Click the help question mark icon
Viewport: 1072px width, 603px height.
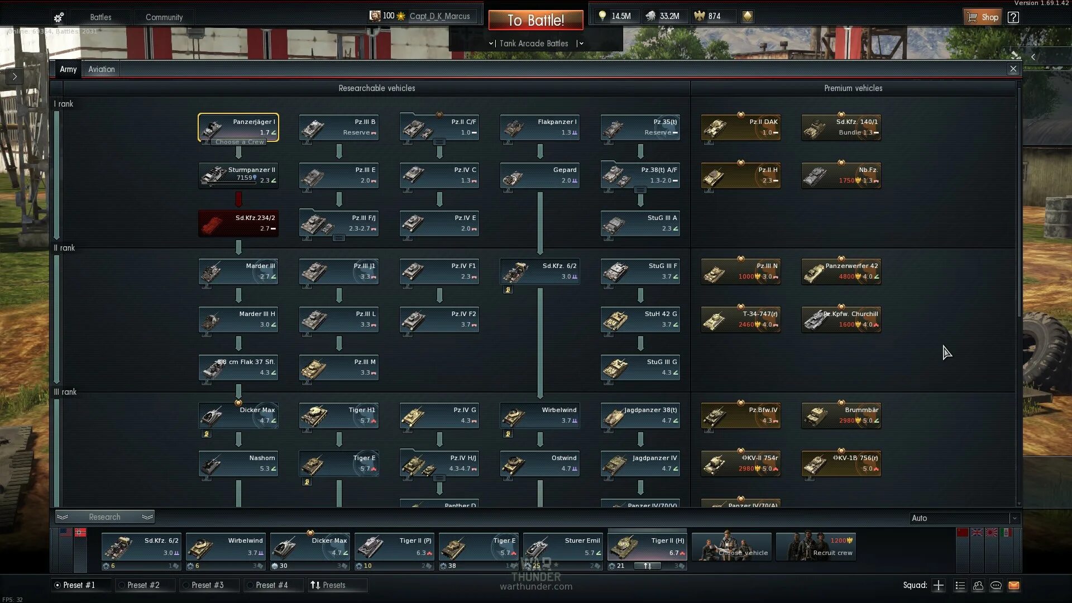click(x=1013, y=17)
